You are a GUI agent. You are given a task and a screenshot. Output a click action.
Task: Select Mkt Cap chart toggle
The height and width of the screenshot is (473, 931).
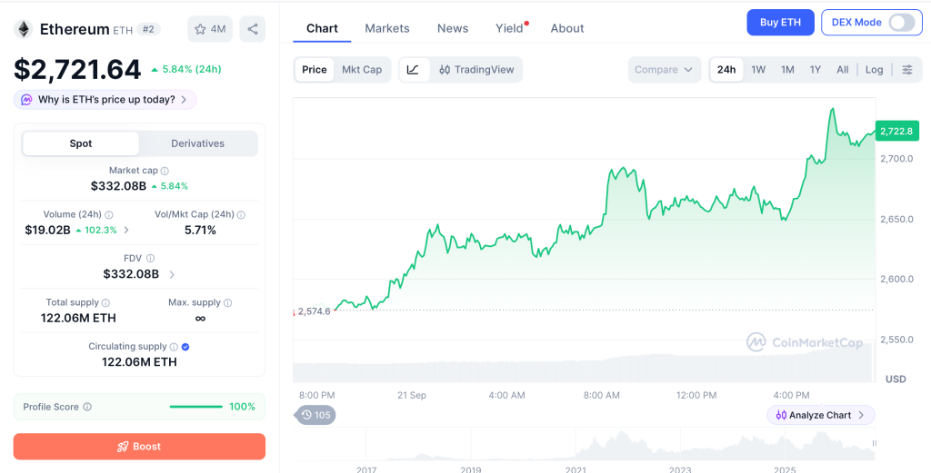coord(362,69)
